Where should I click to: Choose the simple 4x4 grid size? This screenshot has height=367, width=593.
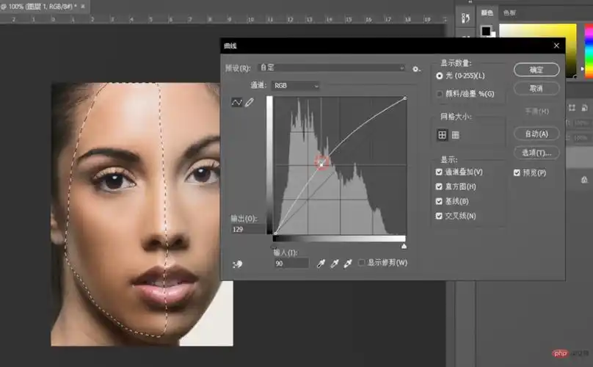(443, 134)
